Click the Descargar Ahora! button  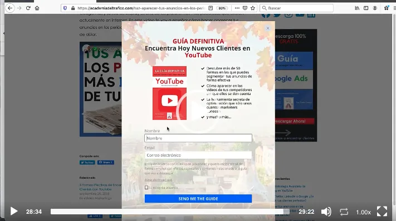(x=295, y=121)
